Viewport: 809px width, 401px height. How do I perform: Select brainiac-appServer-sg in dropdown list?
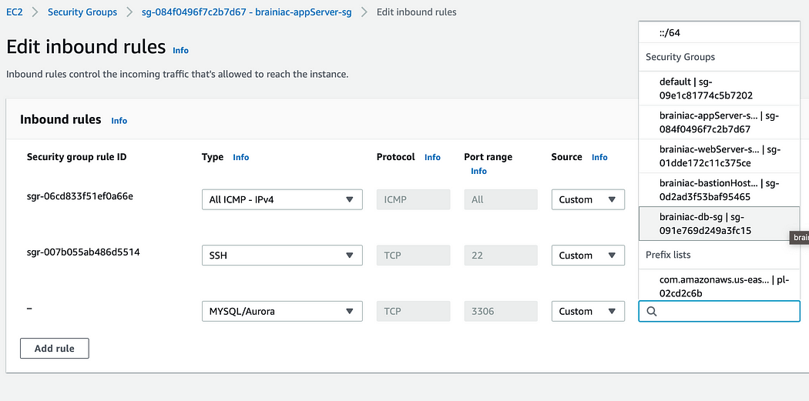point(719,122)
